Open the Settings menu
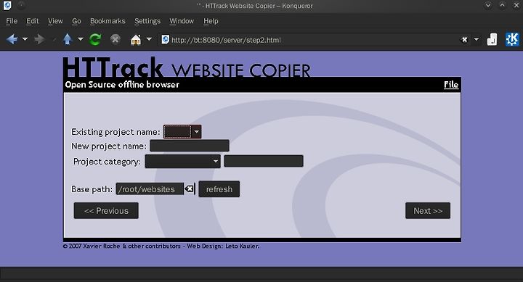The height and width of the screenshot is (282, 523). [x=147, y=21]
